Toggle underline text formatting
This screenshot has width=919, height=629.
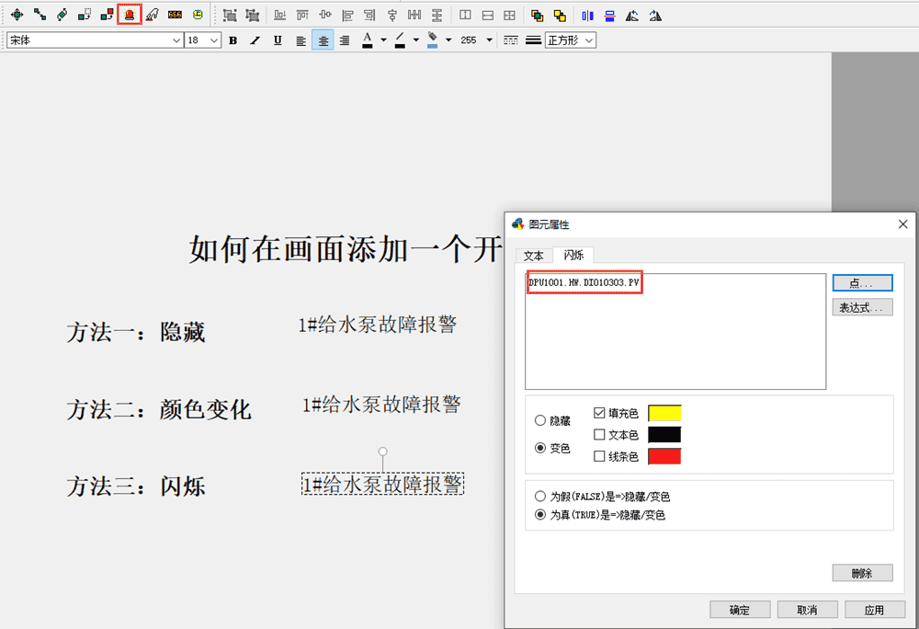coord(278,40)
